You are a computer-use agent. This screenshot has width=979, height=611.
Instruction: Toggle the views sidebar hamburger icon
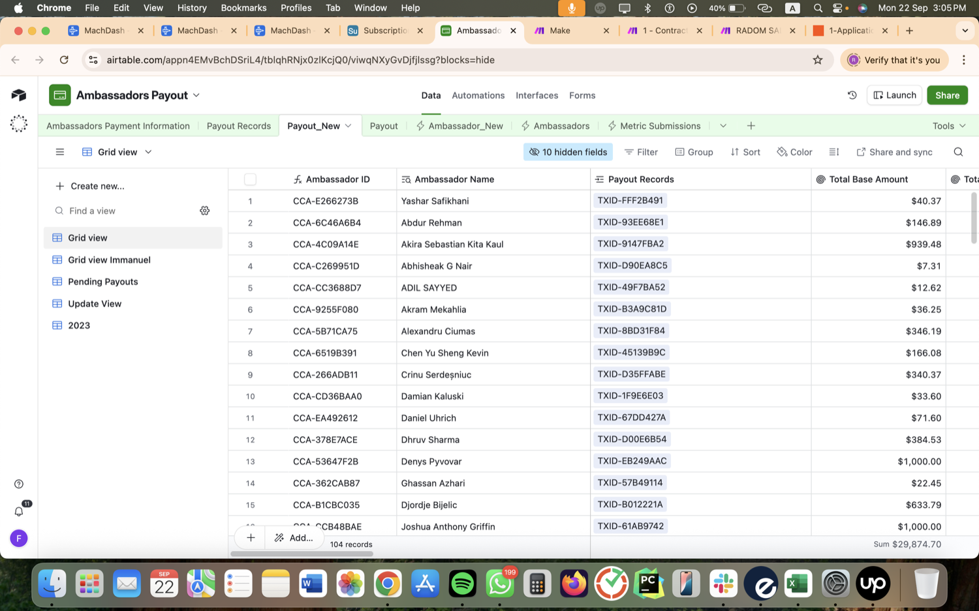tap(60, 152)
